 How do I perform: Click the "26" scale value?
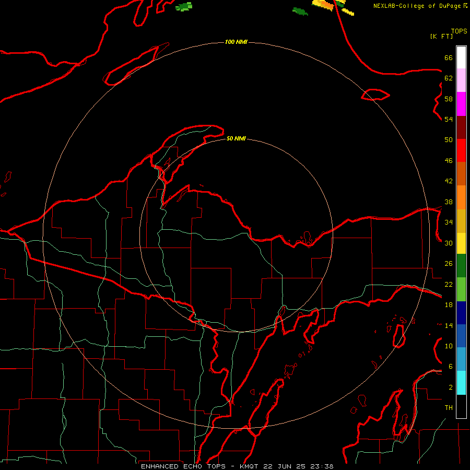point(449,264)
